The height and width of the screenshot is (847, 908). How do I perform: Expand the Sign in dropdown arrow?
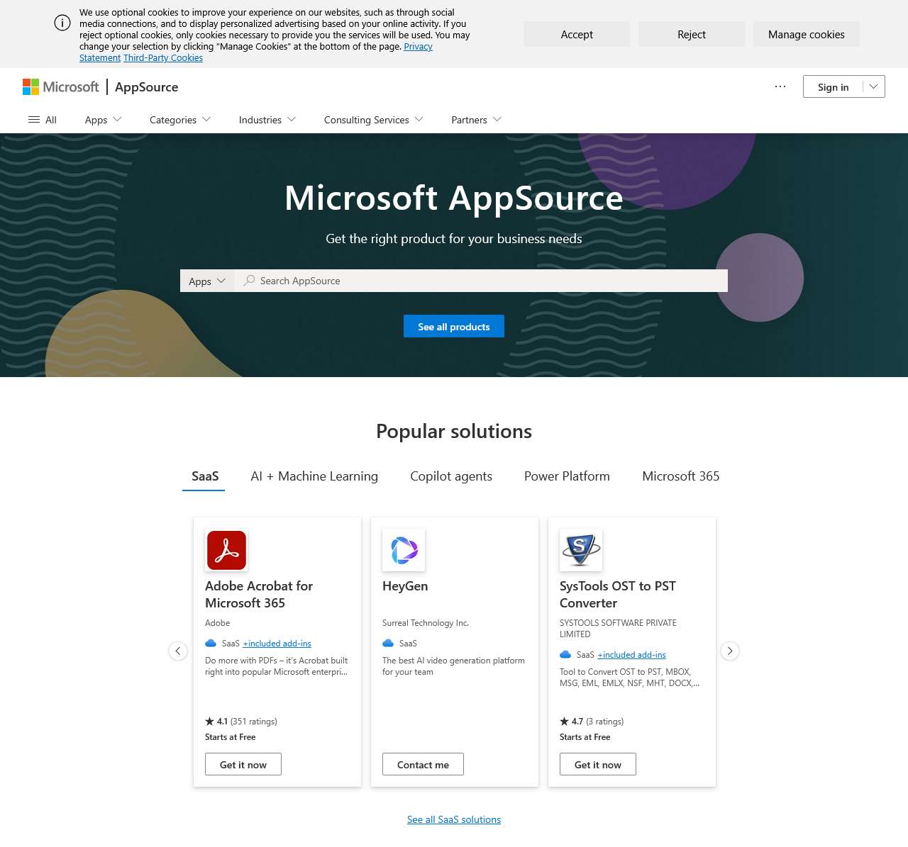(x=874, y=86)
